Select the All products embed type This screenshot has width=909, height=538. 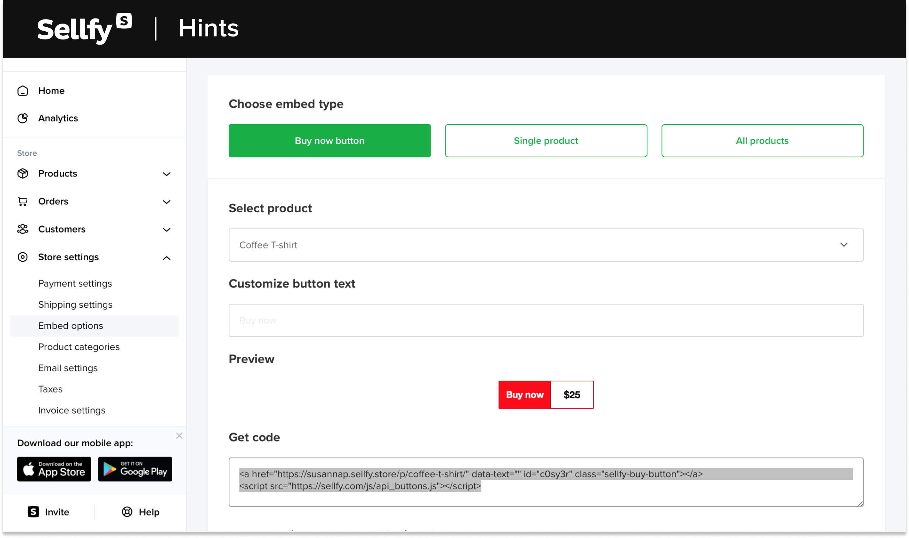[762, 140]
